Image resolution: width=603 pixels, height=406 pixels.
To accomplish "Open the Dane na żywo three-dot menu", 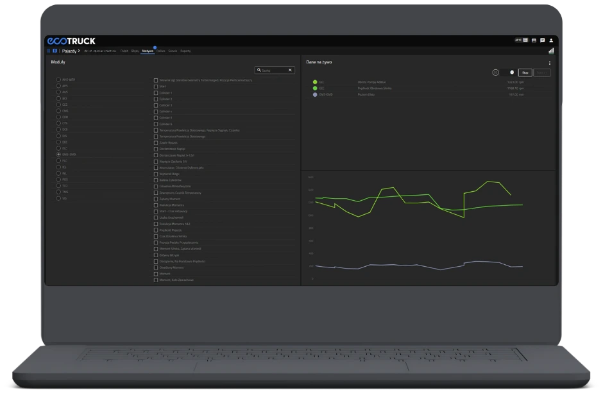I will pos(550,63).
